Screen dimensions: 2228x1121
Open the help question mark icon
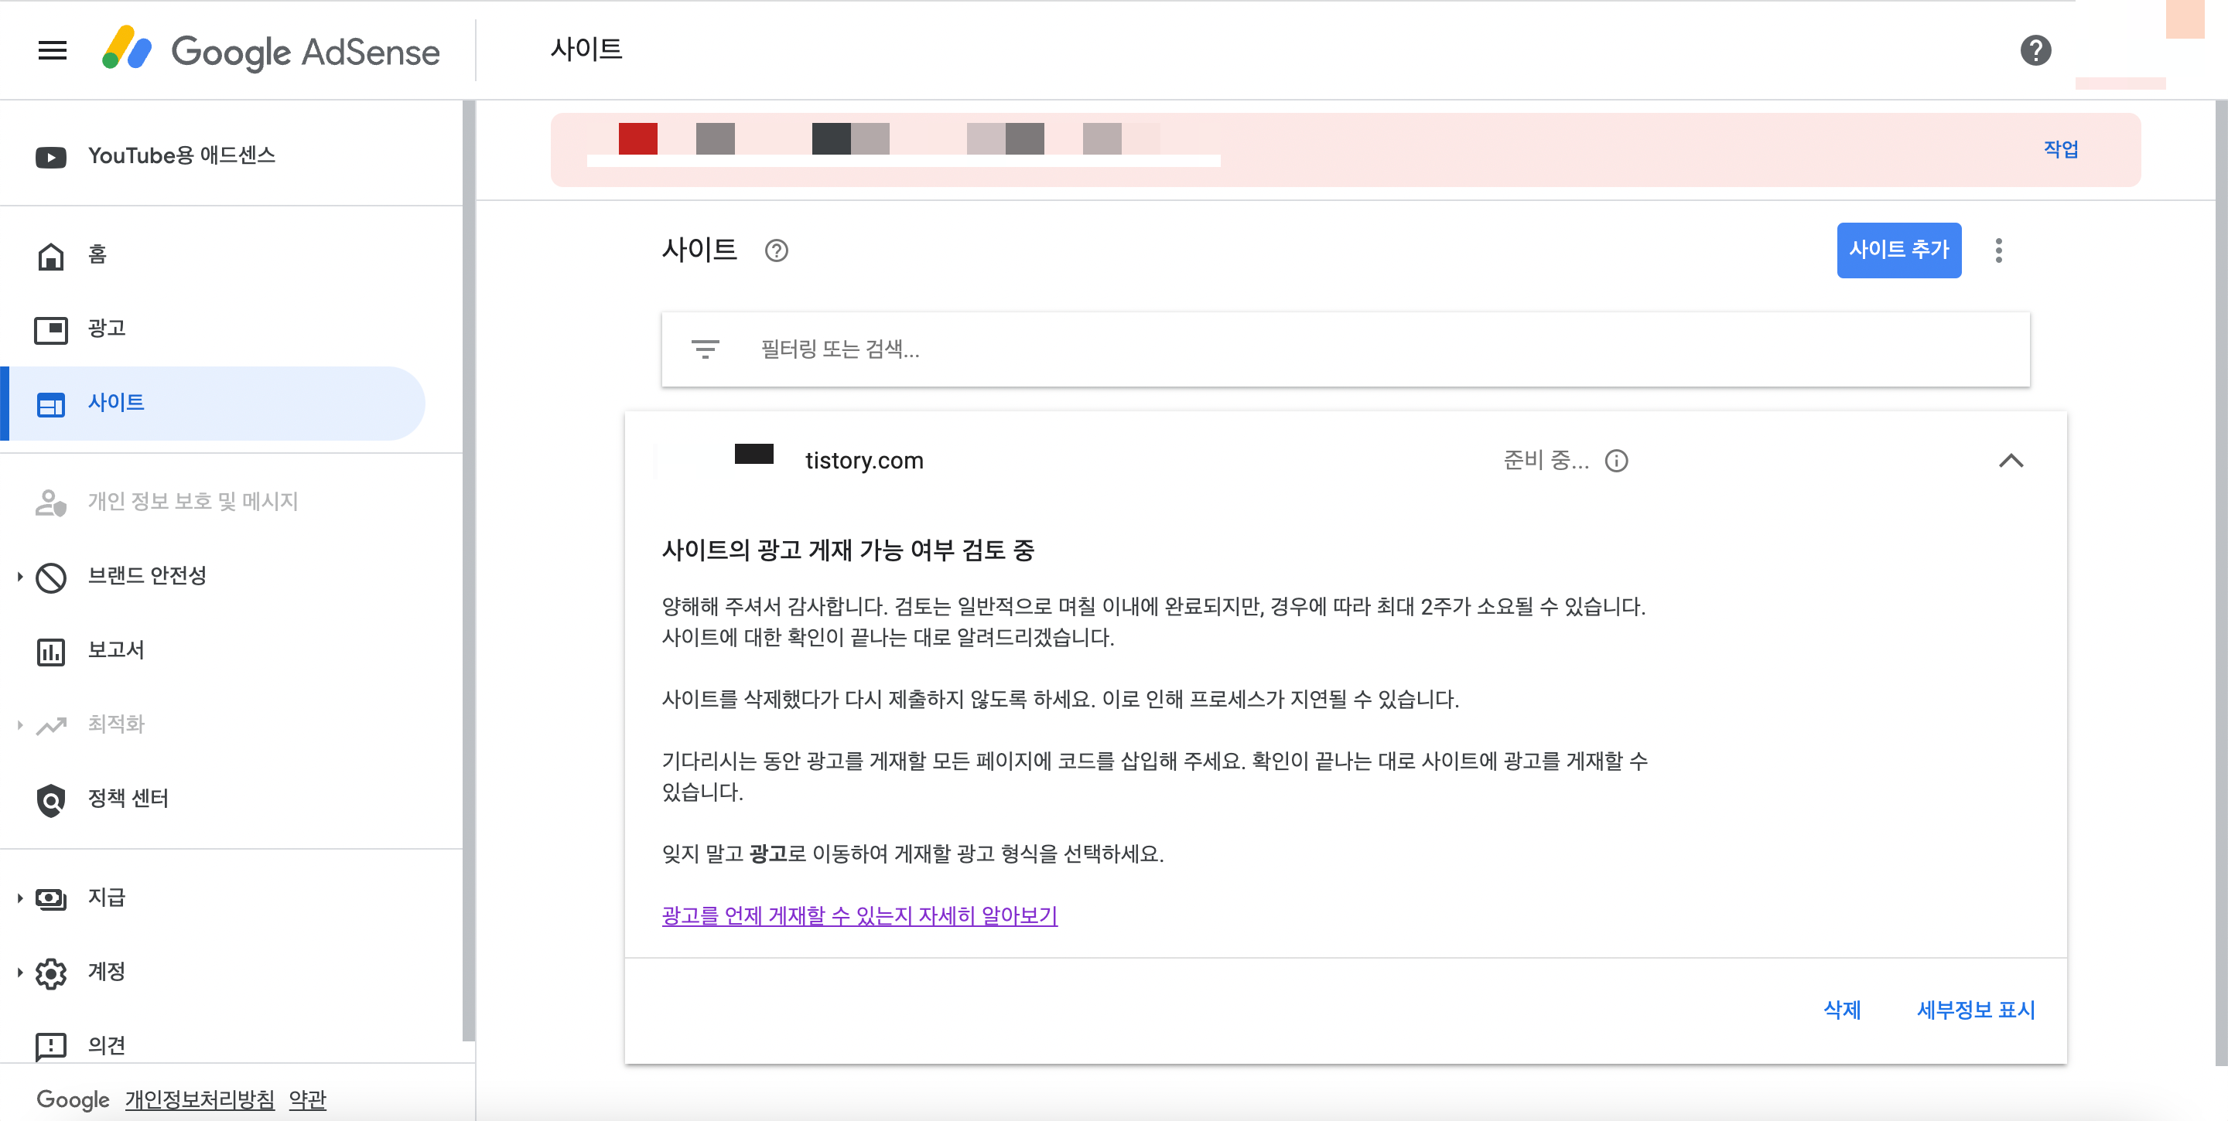2035,50
